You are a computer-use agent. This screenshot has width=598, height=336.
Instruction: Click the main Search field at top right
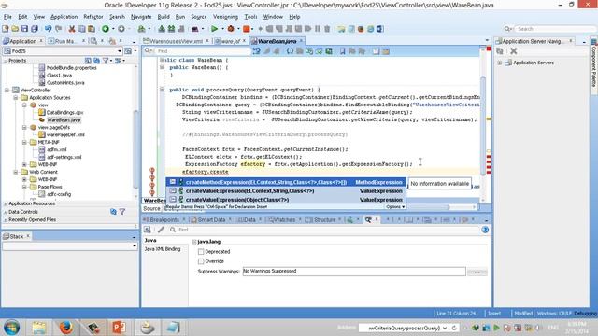point(556,29)
